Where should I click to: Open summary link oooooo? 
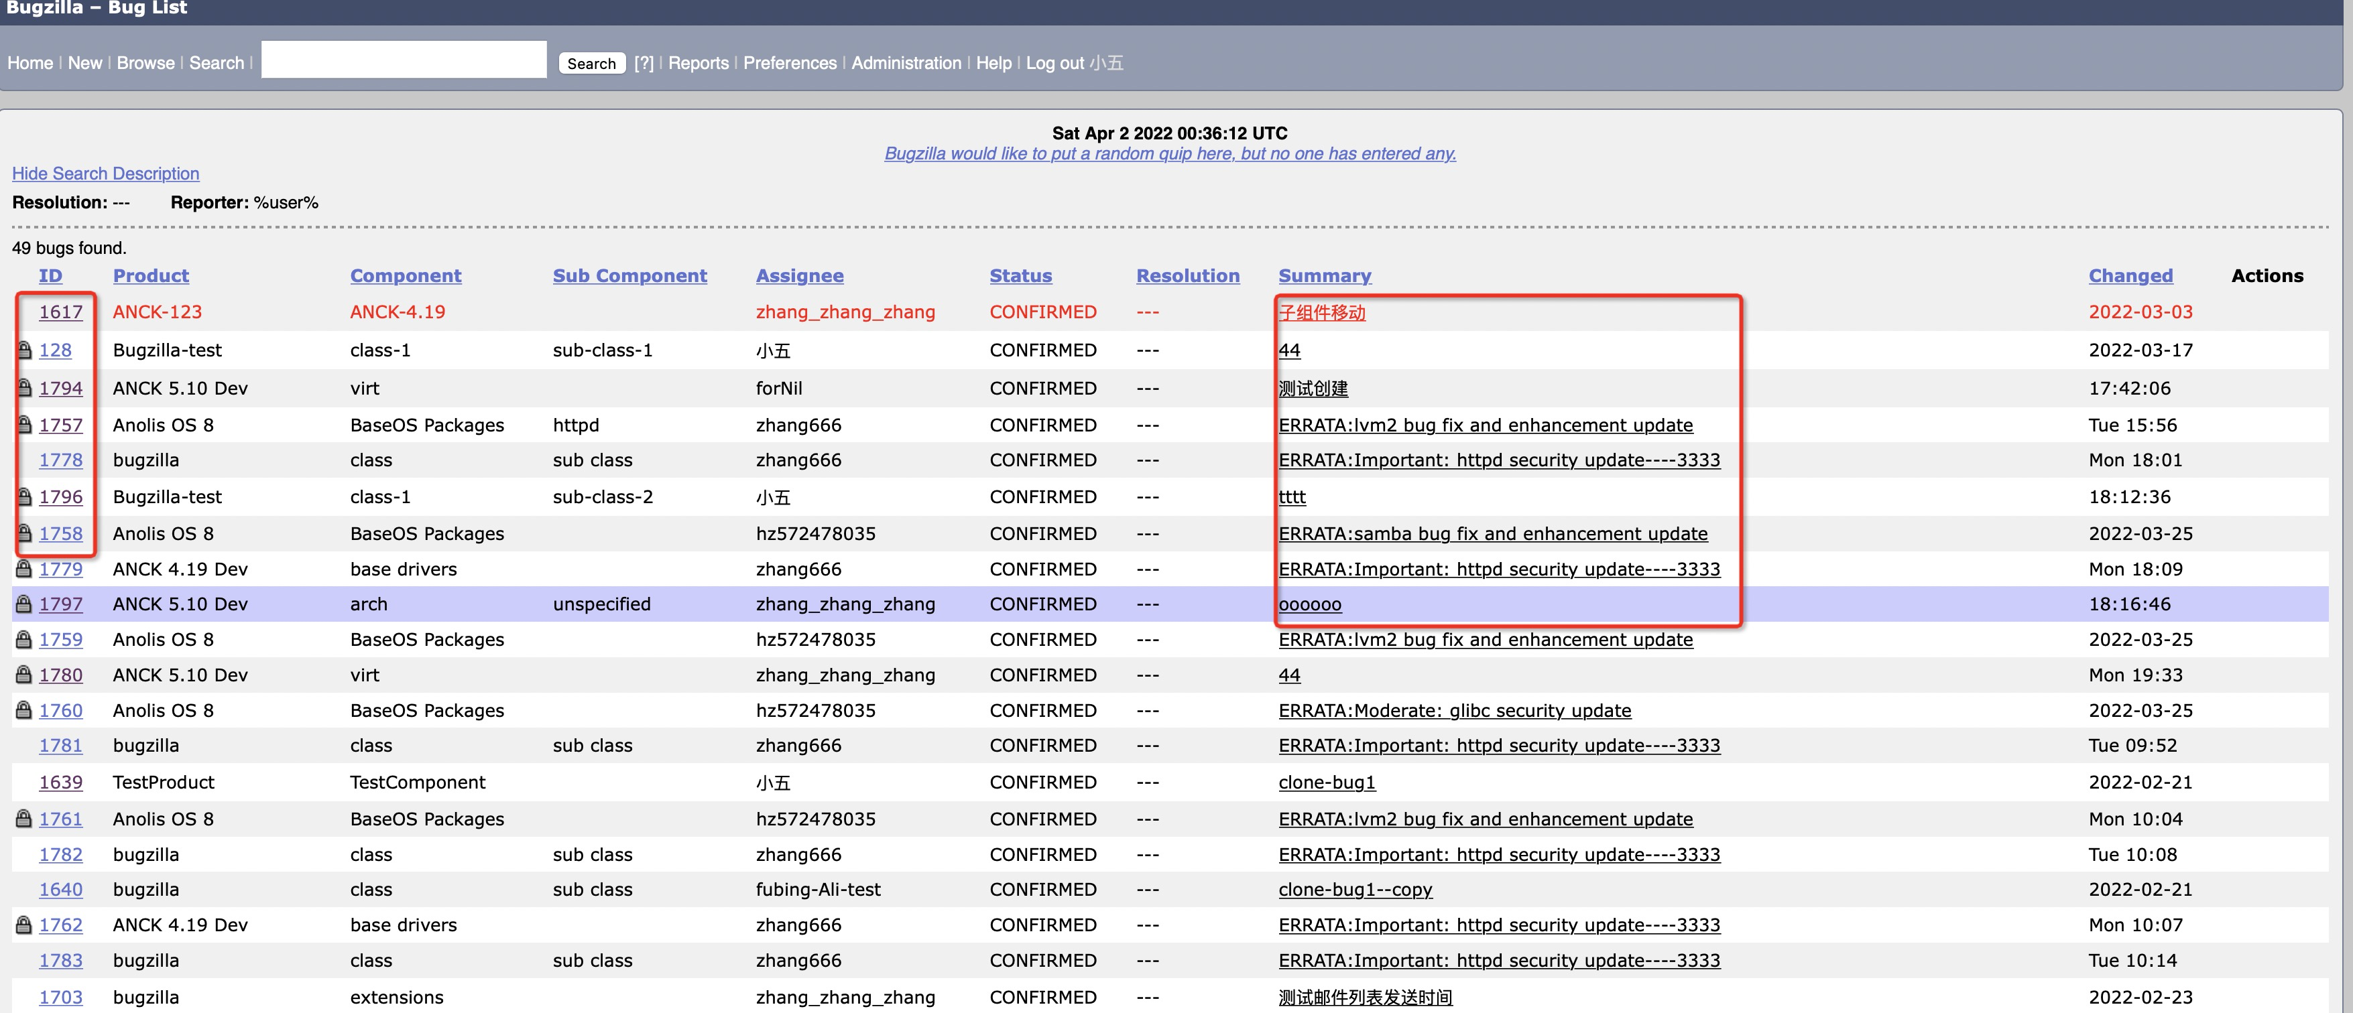point(1310,604)
